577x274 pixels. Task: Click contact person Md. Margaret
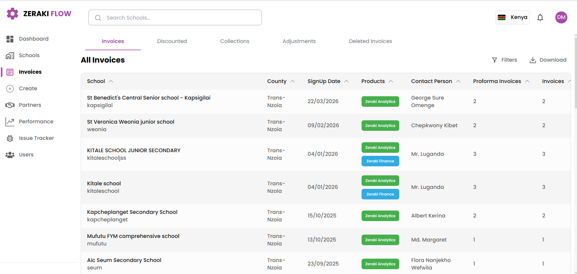[x=429, y=240]
